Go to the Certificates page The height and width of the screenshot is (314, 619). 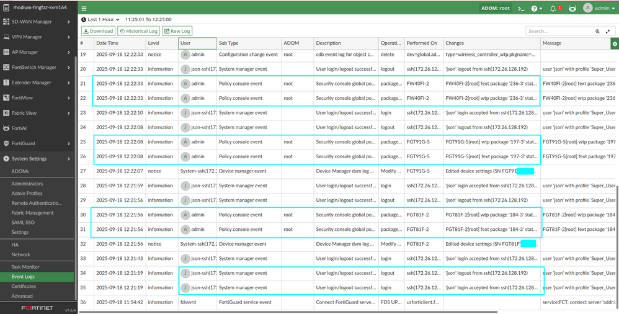point(24,286)
